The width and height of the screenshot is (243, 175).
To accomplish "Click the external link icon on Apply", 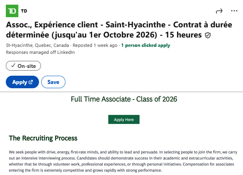I will tap(31, 82).
